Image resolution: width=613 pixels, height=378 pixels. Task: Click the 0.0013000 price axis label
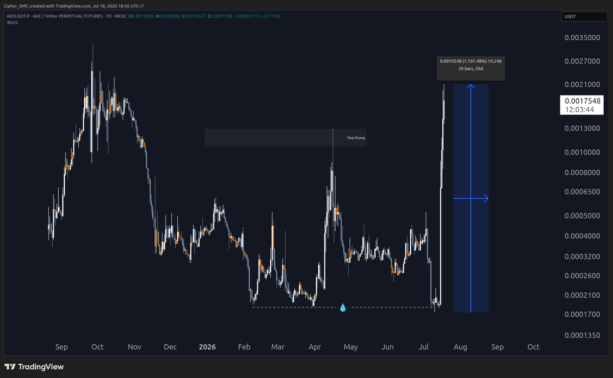click(x=582, y=128)
